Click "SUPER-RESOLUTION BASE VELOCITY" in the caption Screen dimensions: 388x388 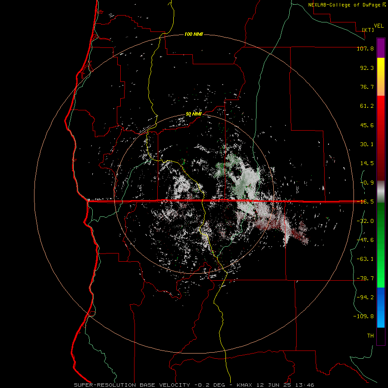tap(131, 385)
